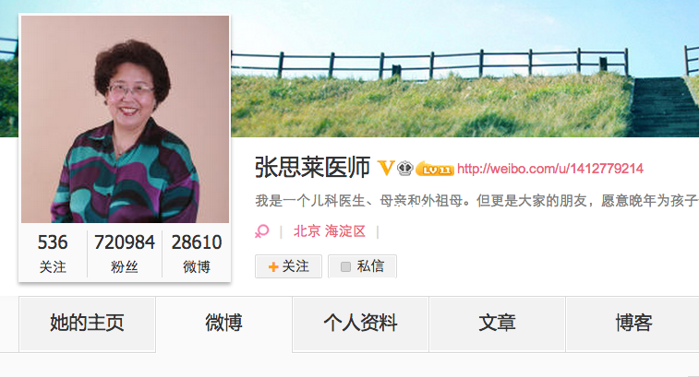The width and height of the screenshot is (699, 377).
Task: Switch to the 文章 tab
Action: pyautogui.click(x=497, y=324)
